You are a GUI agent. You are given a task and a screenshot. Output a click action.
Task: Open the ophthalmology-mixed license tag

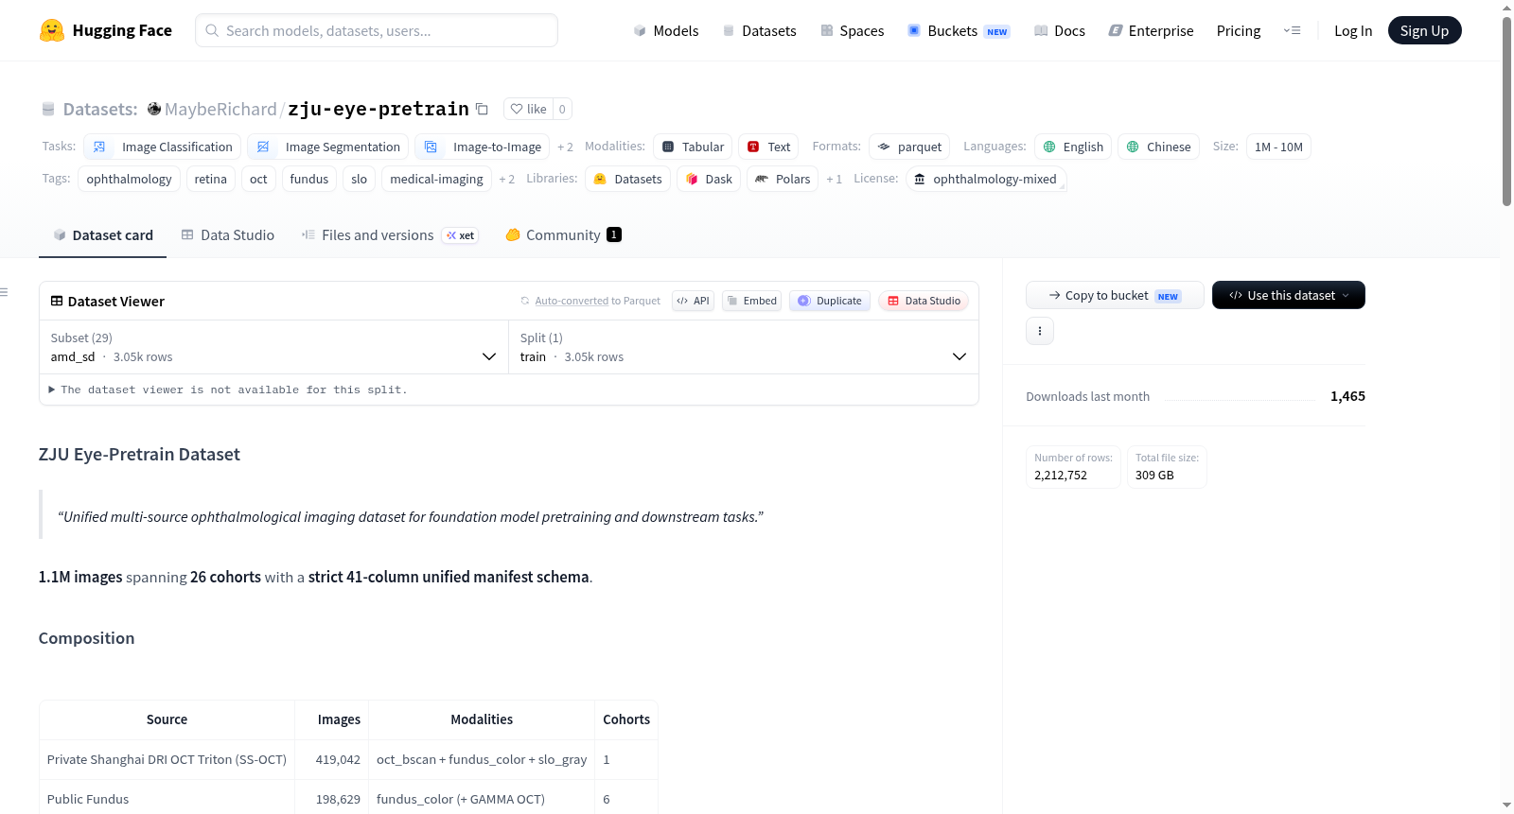coord(986,179)
